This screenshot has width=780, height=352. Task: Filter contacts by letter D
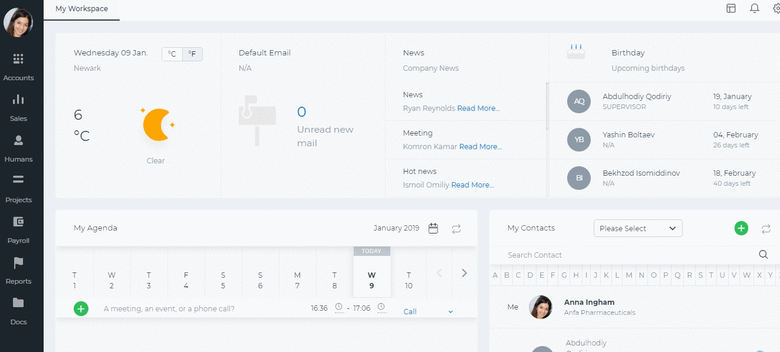click(531, 275)
